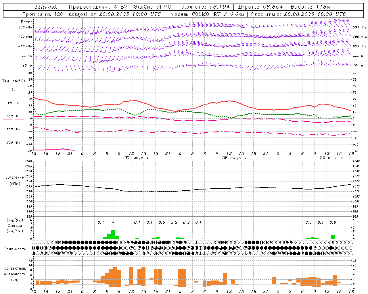Click the 'Осадки' precipitation label
The width and height of the screenshot is (368, 294).
coord(15,226)
